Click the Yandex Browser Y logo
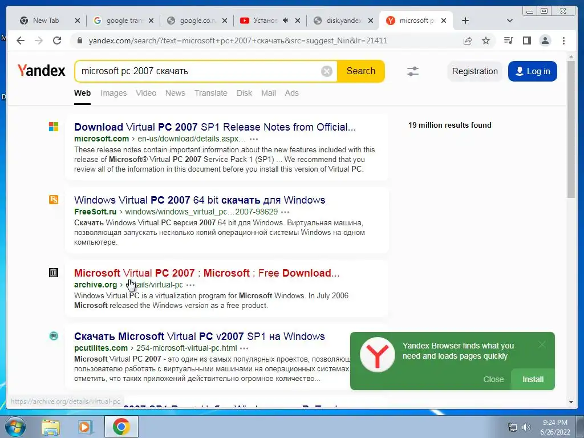Screen dimensions: 584x438 [378, 355]
